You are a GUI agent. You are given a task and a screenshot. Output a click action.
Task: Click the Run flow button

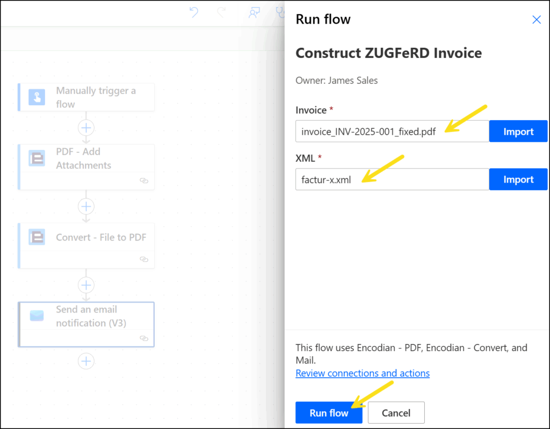point(329,413)
